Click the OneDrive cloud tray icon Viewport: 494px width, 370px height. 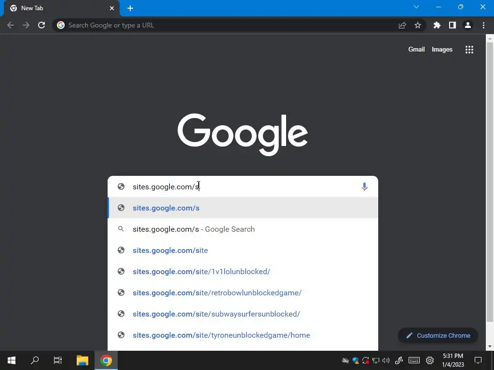coord(345,360)
